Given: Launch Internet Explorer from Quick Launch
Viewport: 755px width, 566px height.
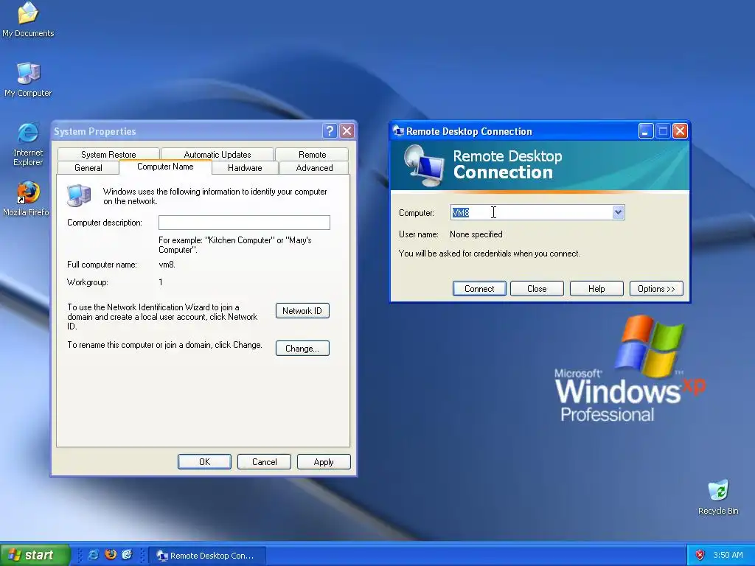Looking at the screenshot, I should click(94, 555).
